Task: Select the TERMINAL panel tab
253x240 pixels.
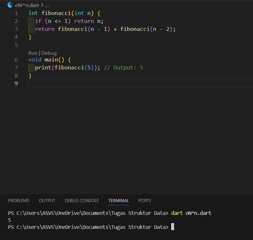Action: [x=119, y=201]
